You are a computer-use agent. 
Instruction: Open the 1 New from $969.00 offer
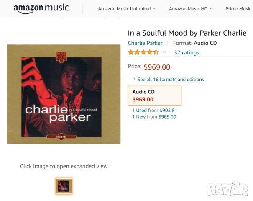pyautogui.click(x=154, y=117)
